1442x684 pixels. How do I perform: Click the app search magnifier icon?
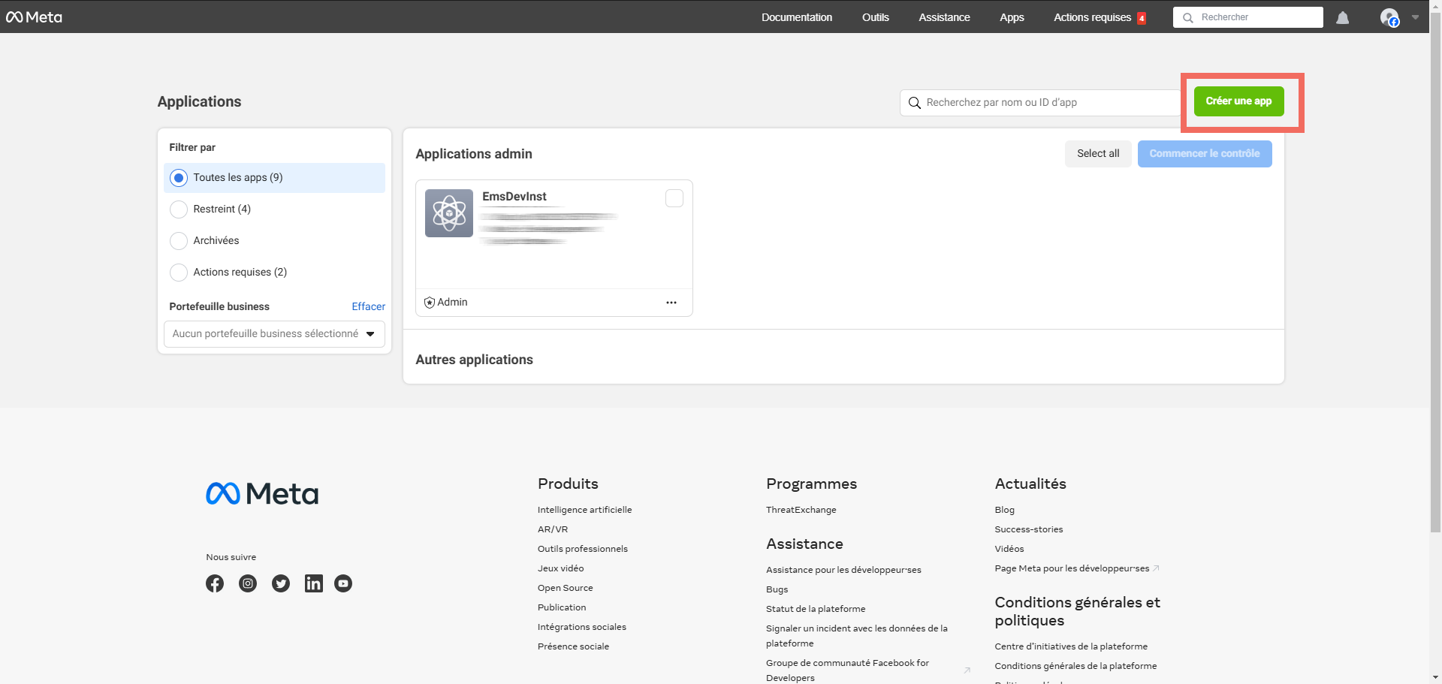click(914, 103)
